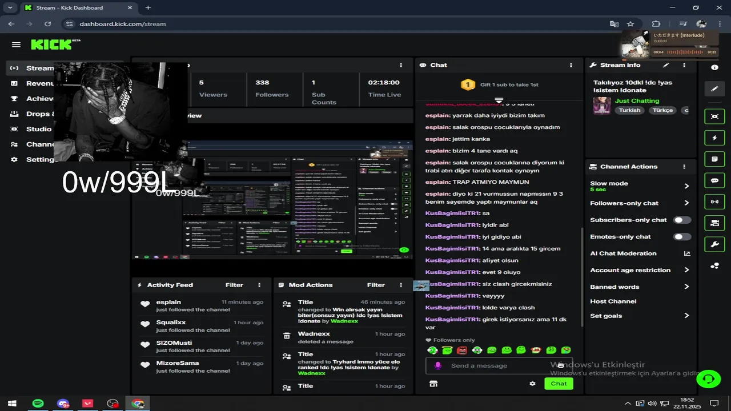731x411 pixels.
Task: Click the chat bubble icon in right rail
Action: click(714, 180)
